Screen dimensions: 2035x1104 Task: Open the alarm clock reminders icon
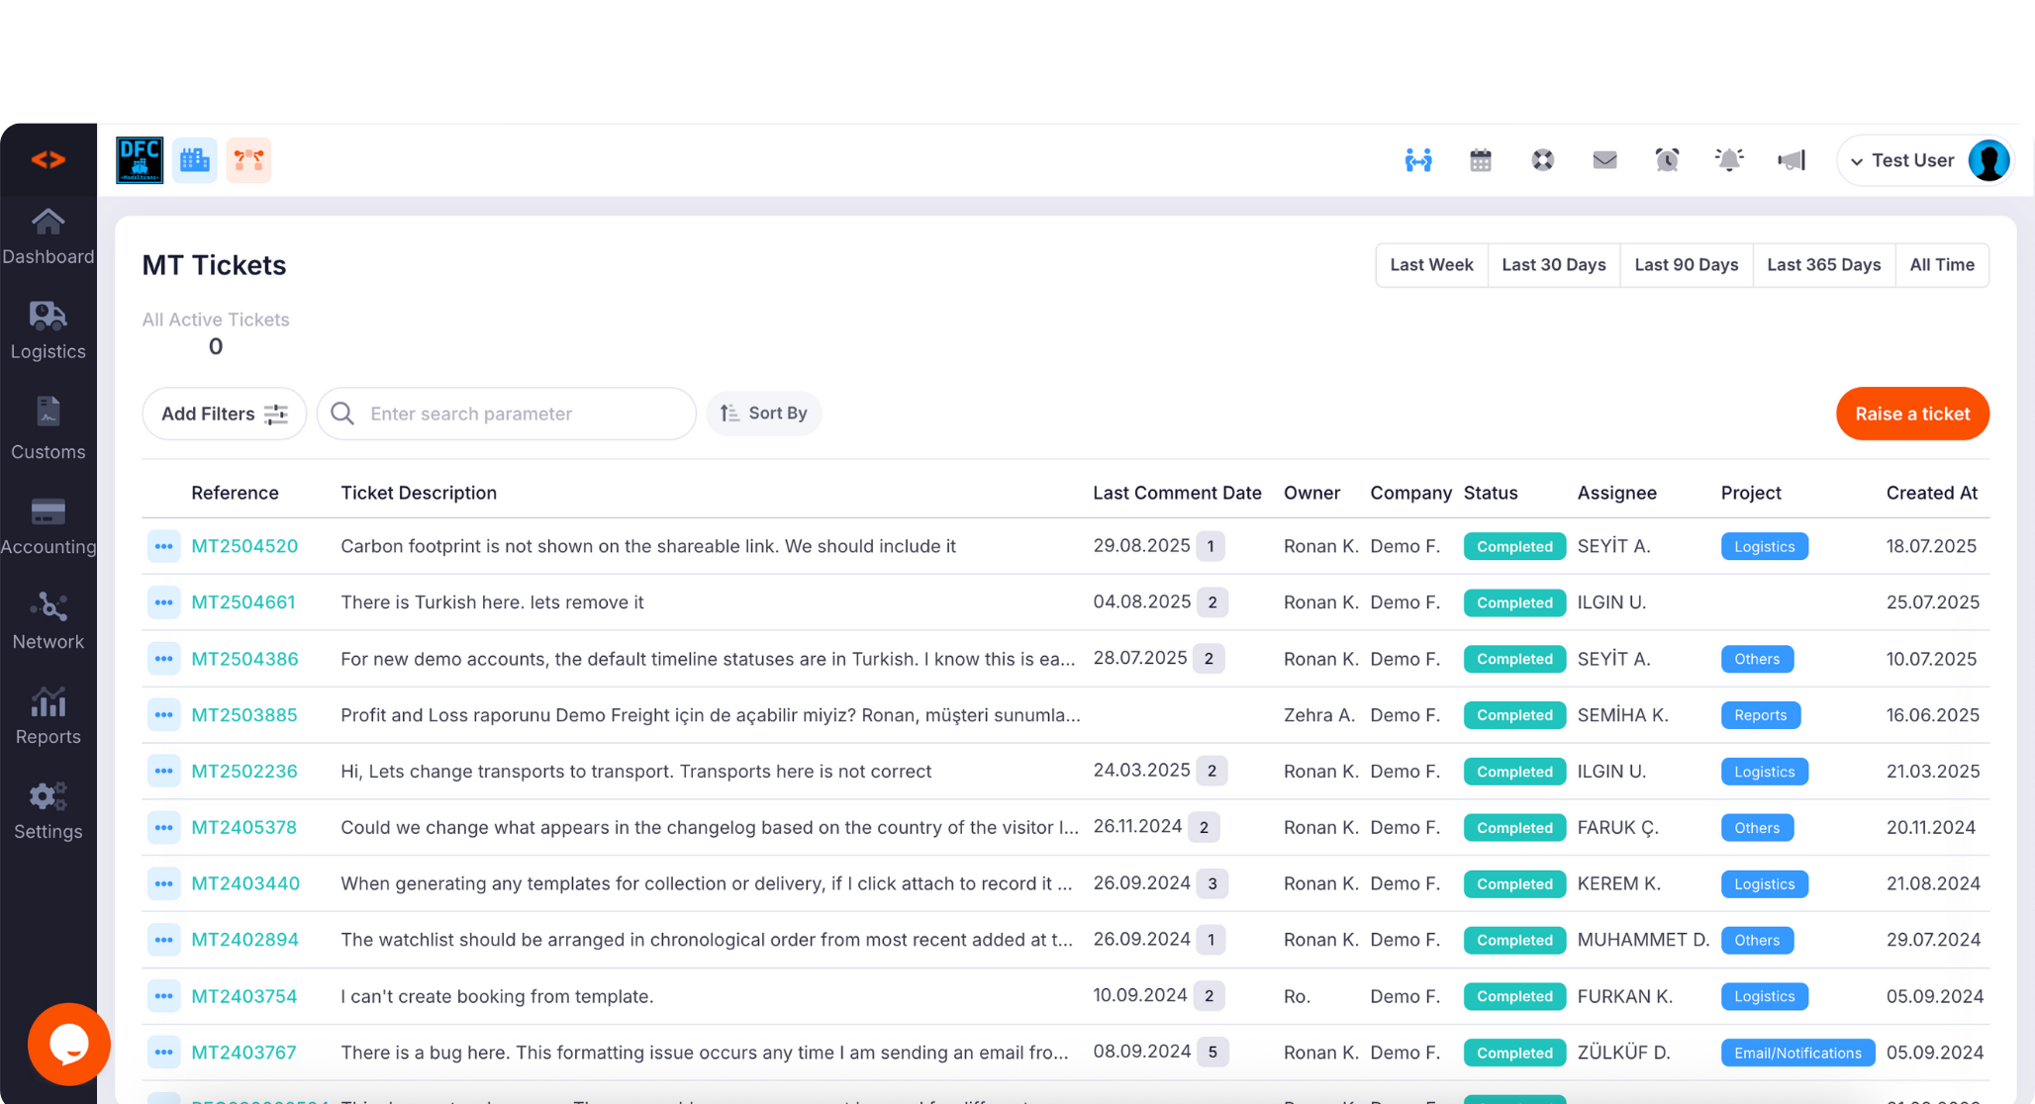coord(1667,160)
